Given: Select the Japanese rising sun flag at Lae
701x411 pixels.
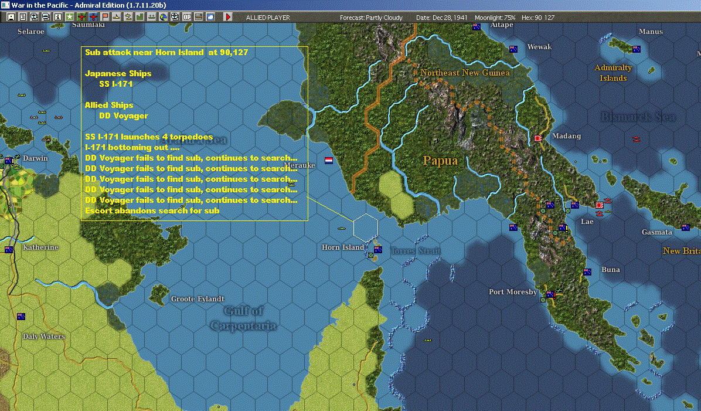Looking at the screenshot, I should pyautogui.click(x=600, y=205).
